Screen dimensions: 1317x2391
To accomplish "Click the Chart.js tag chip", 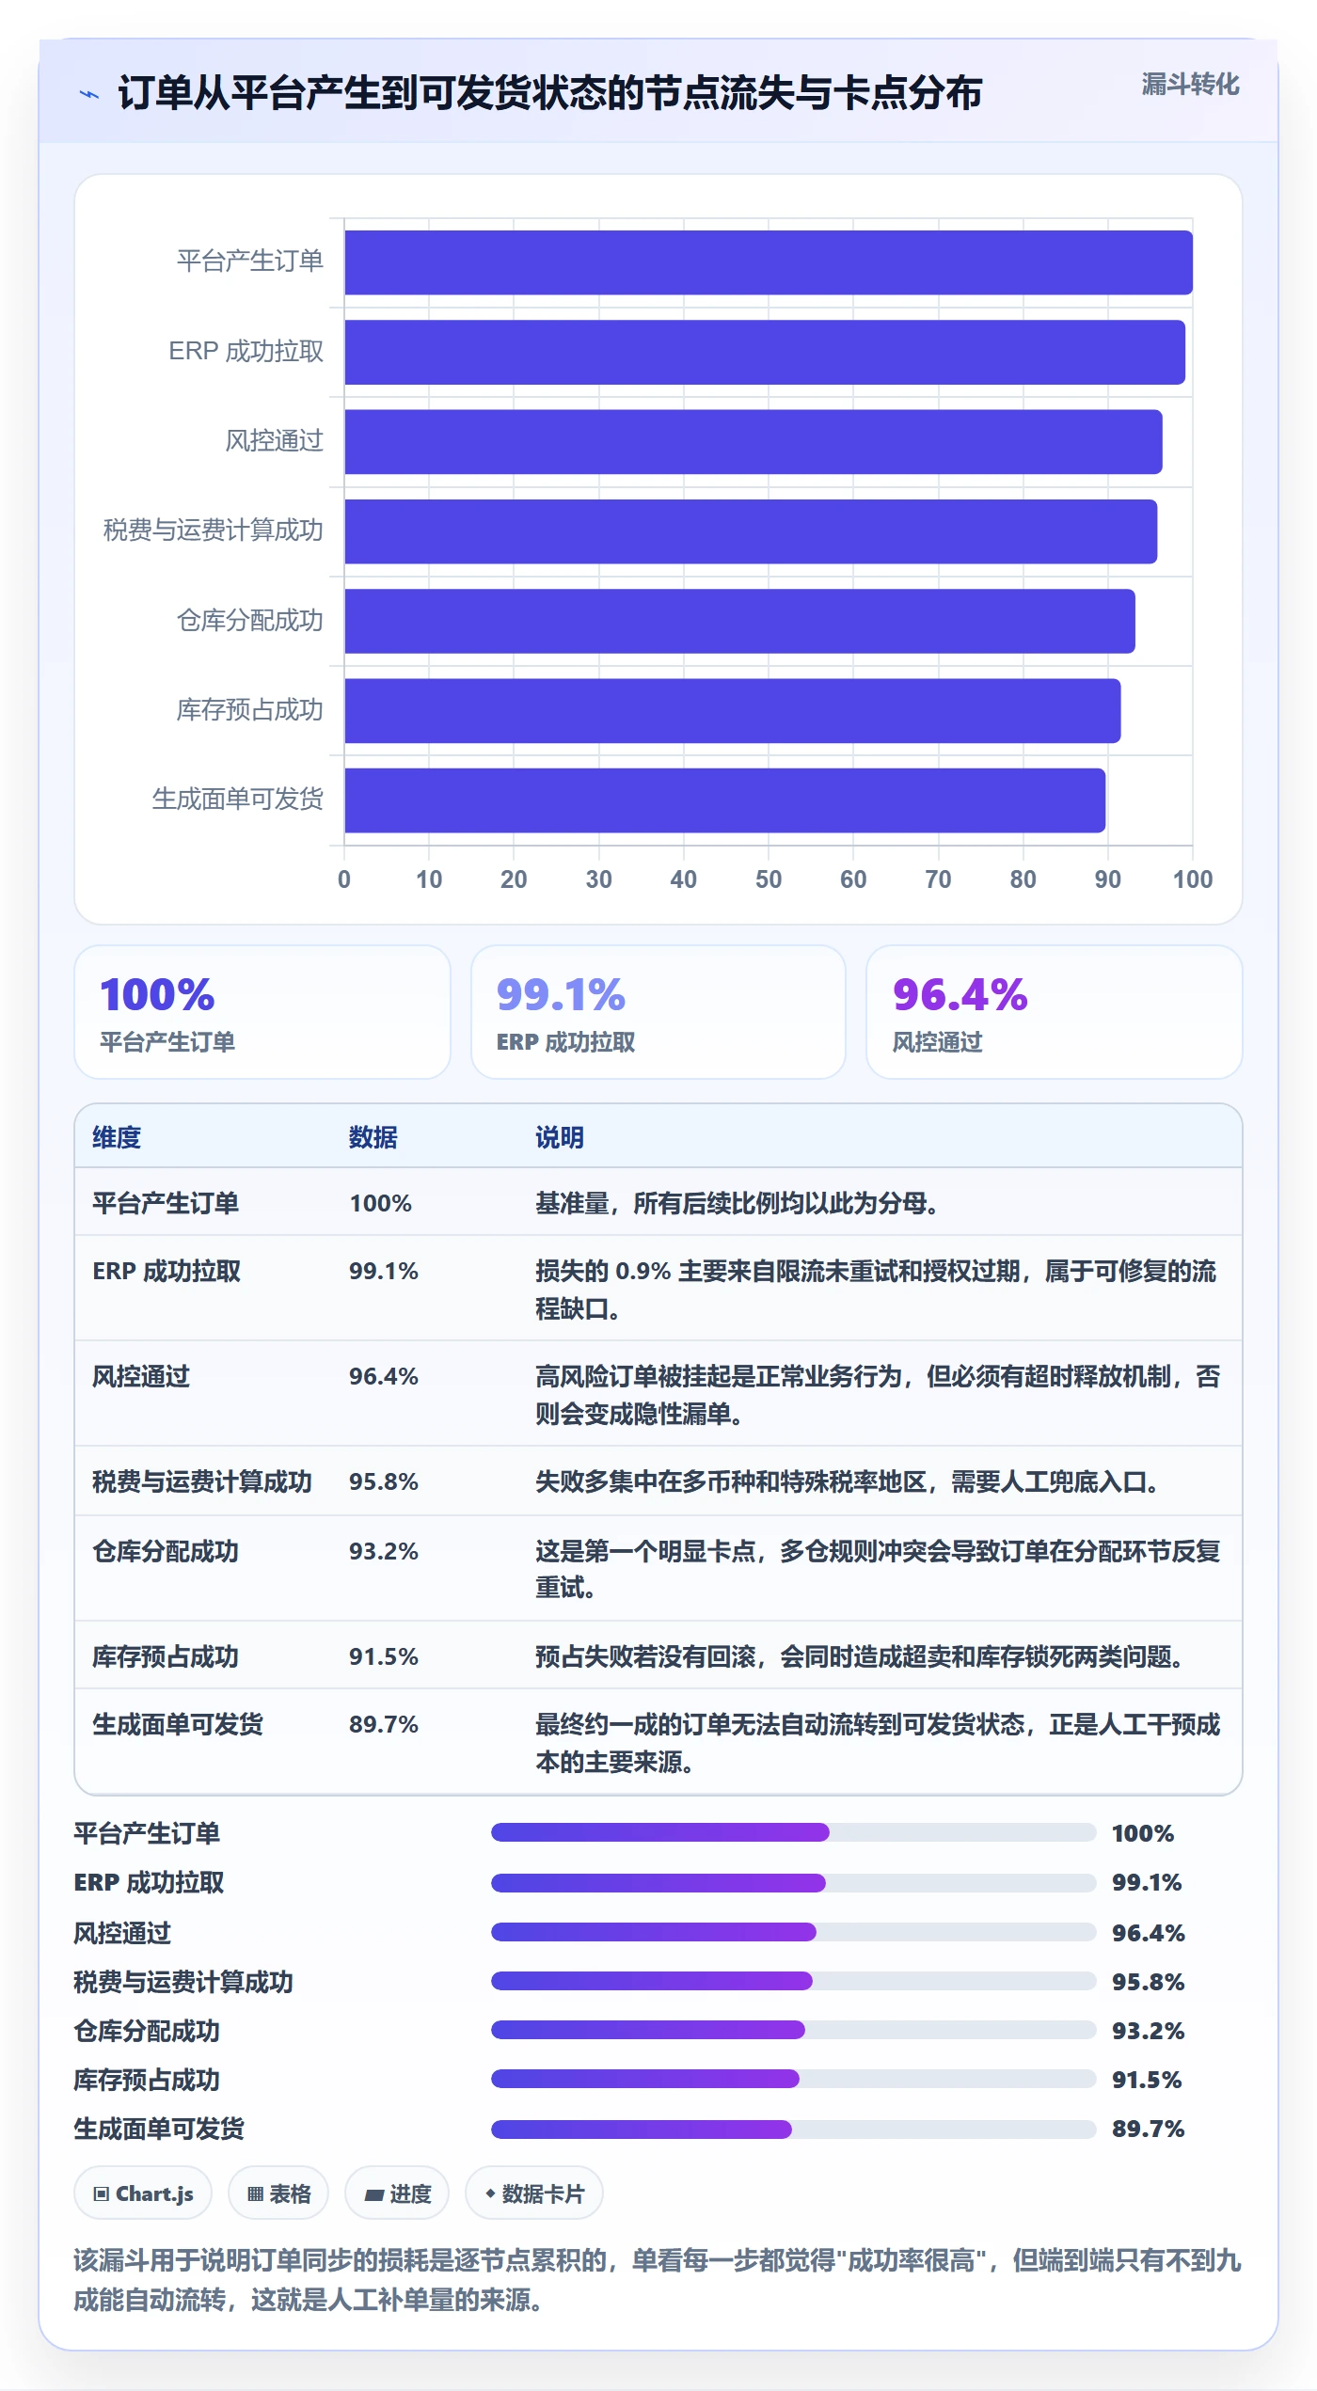I will tap(143, 2193).
